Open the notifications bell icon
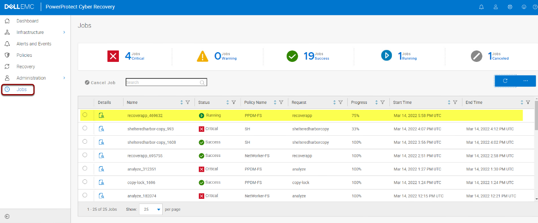Screen dimensions: 538x223 [x=481, y=7]
